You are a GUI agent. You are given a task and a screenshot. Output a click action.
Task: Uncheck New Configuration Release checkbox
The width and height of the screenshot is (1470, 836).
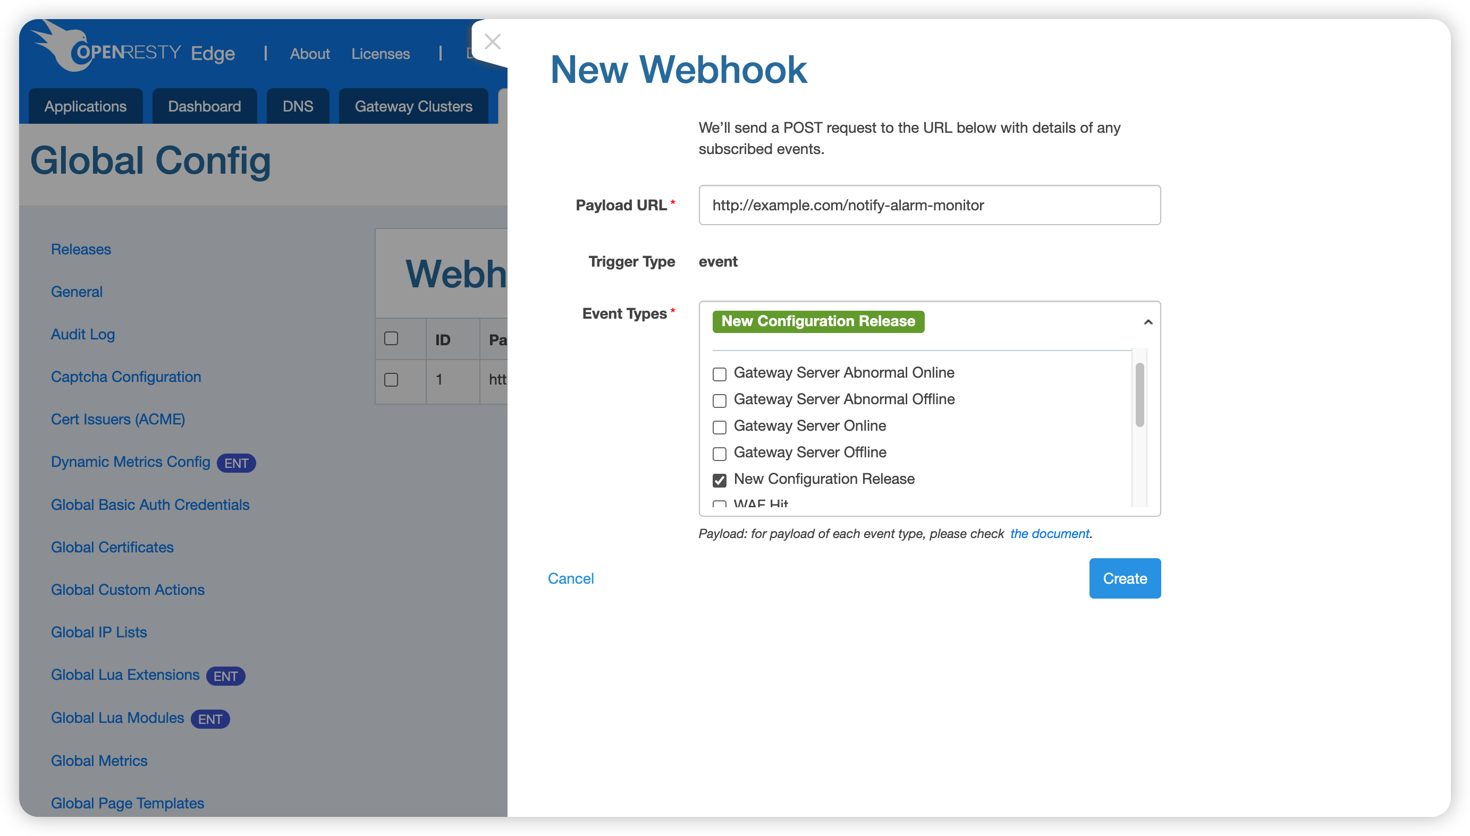pyautogui.click(x=719, y=480)
